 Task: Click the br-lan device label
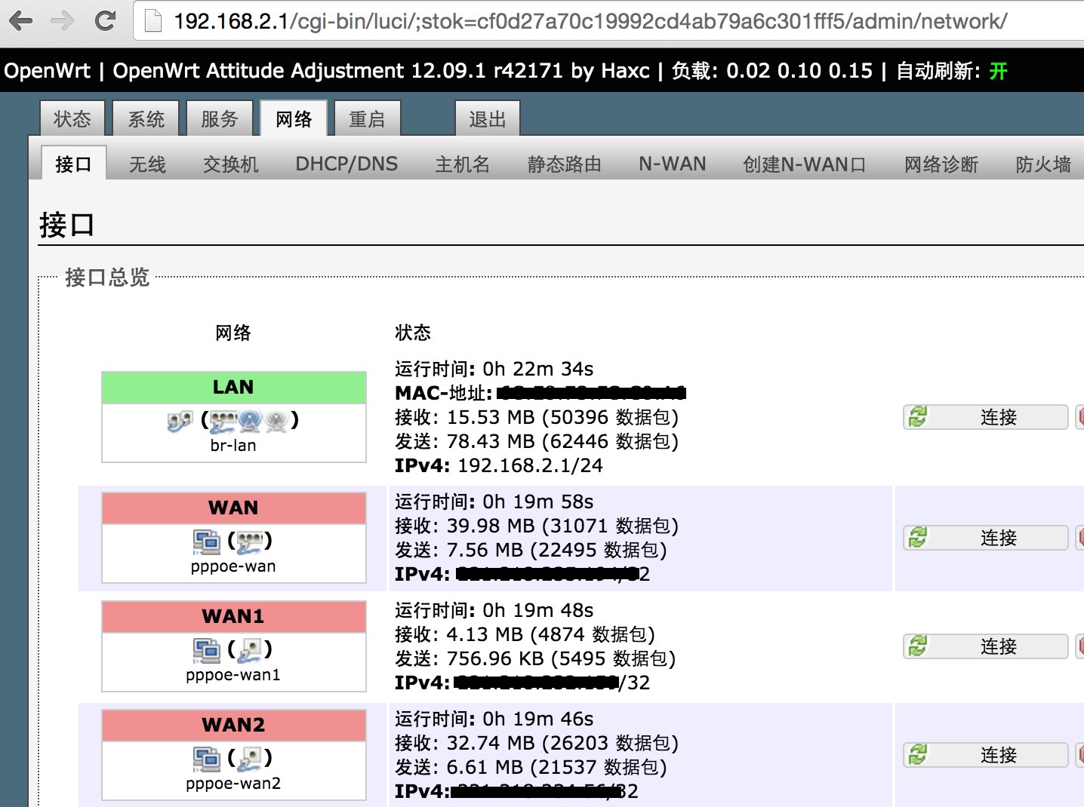point(233,446)
